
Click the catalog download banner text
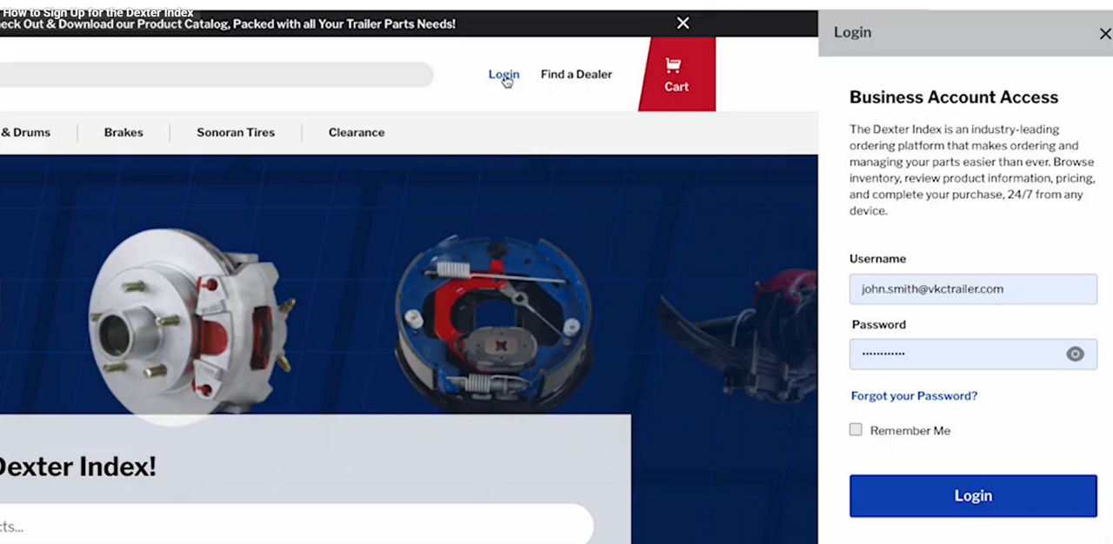(228, 23)
